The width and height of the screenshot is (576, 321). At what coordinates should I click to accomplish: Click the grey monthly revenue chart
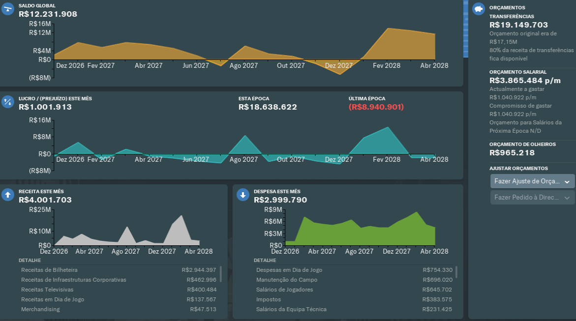coord(127,230)
